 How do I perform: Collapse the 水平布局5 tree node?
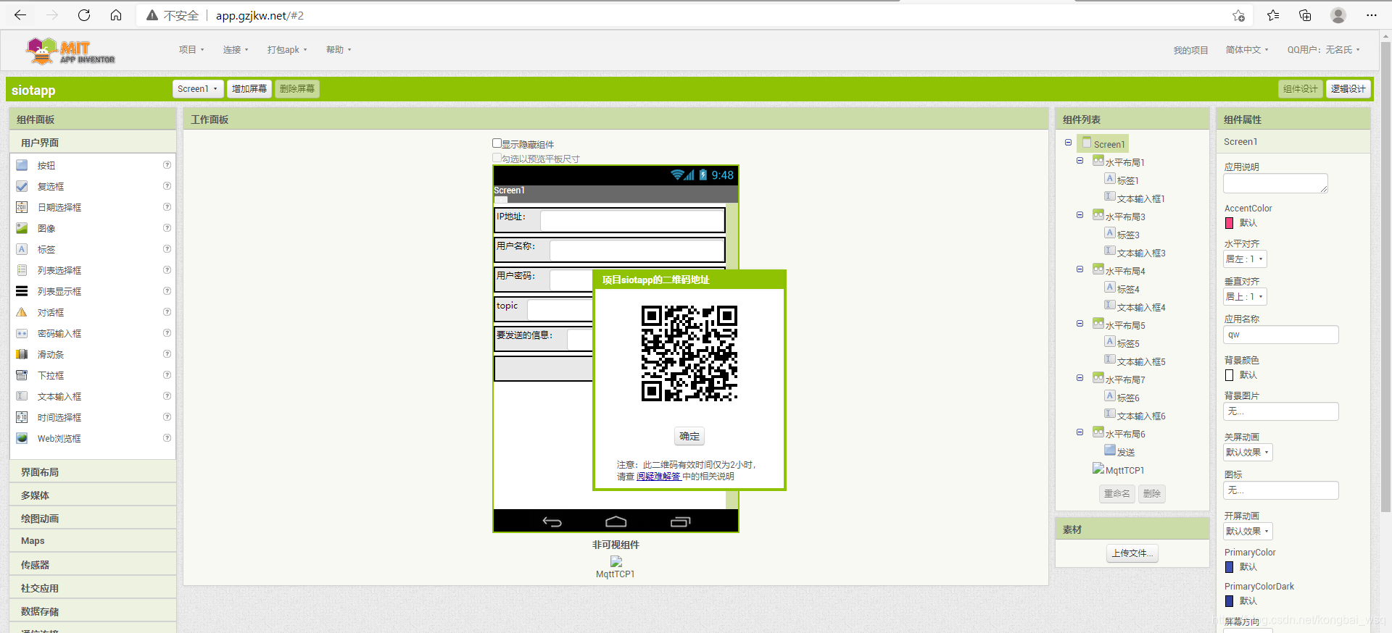[1080, 324]
